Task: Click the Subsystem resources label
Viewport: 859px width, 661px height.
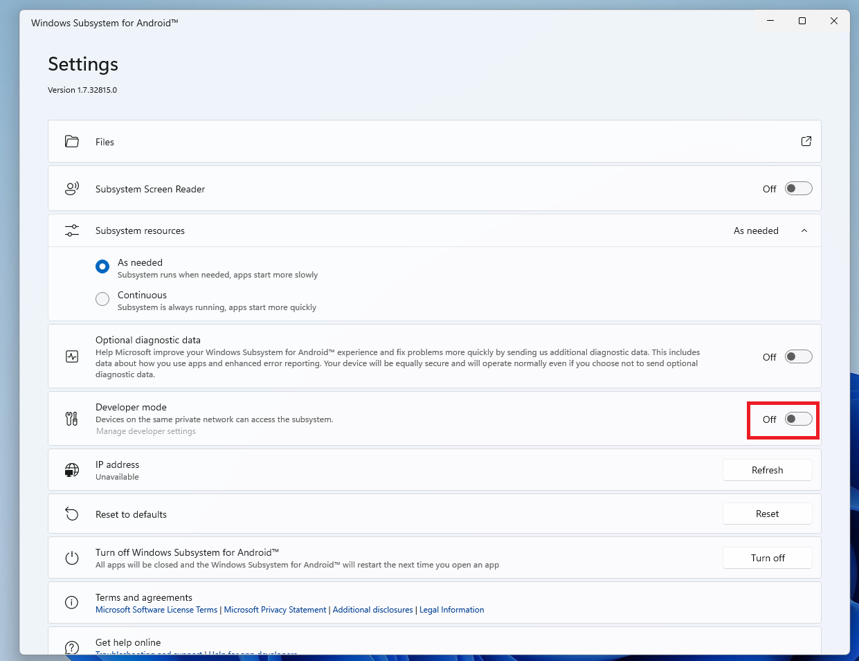Action: [140, 230]
